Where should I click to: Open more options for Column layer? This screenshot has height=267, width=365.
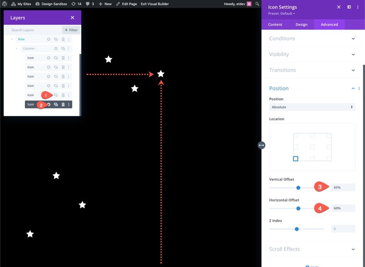[69, 49]
